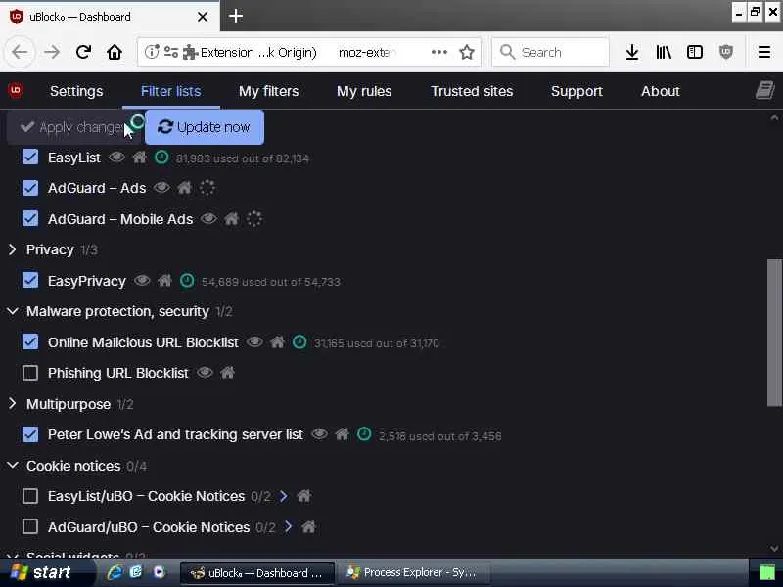Uncheck the EasyList checkbox
The width and height of the screenshot is (783, 587).
click(x=30, y=158)
